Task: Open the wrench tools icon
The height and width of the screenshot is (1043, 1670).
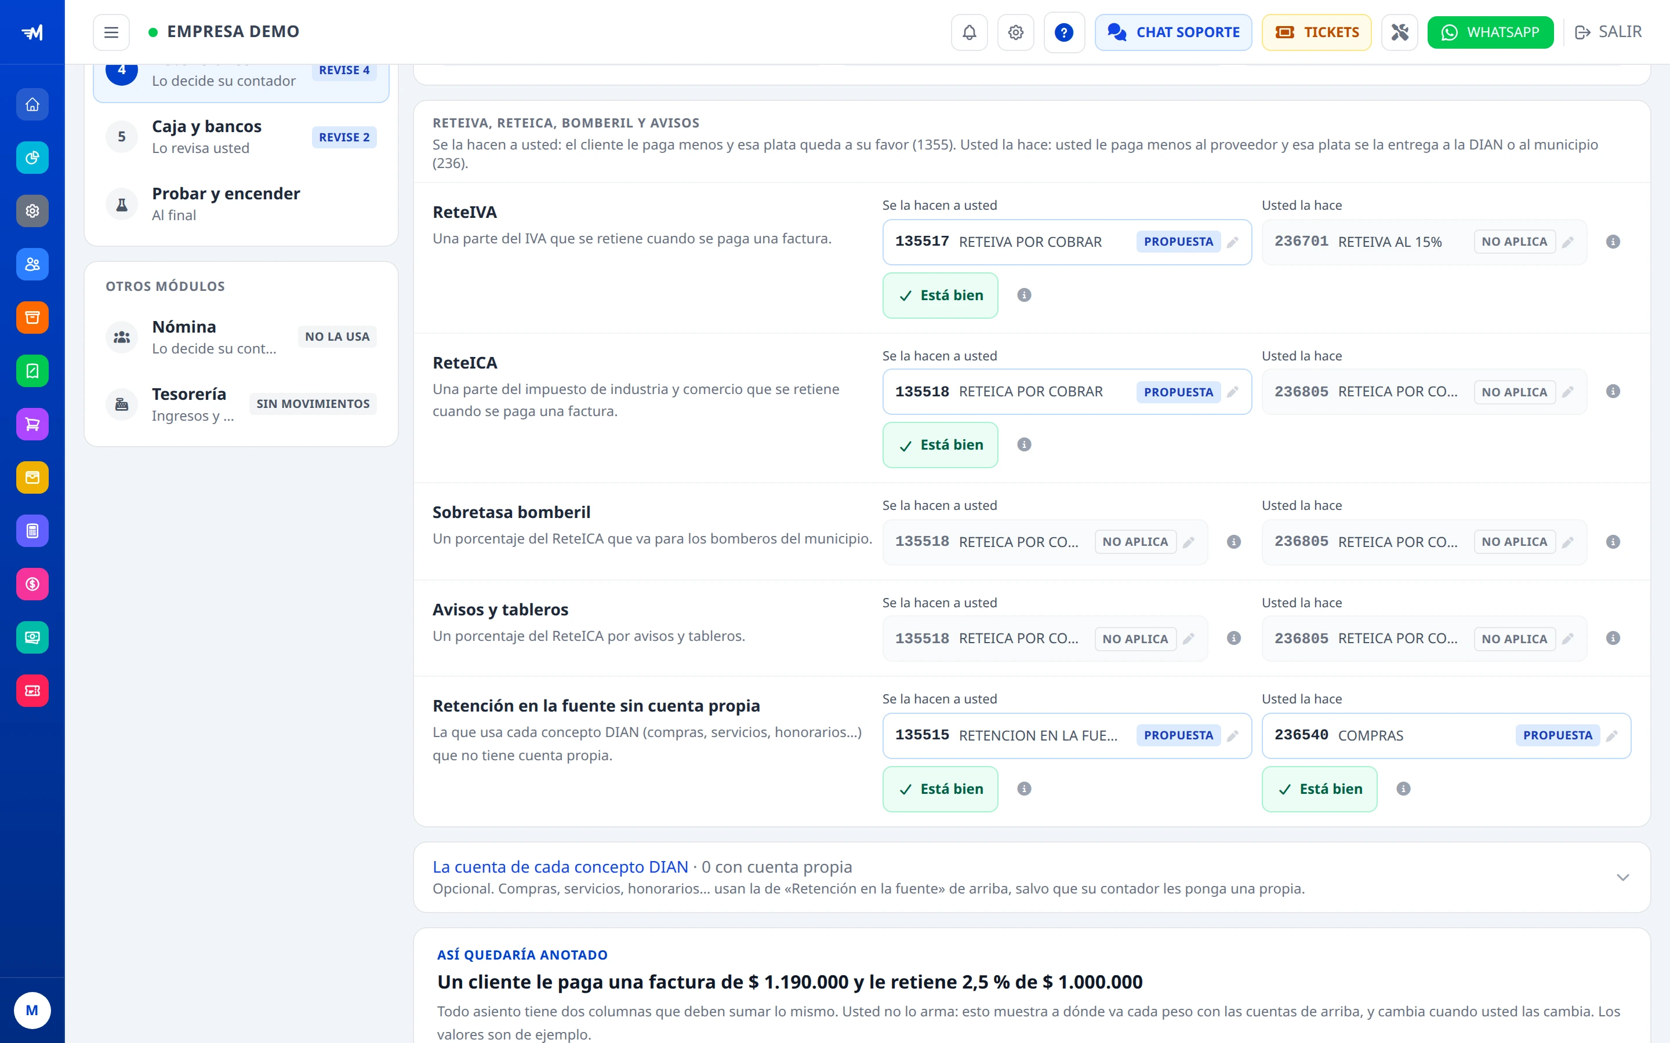Action: [x=1399, y=32]
